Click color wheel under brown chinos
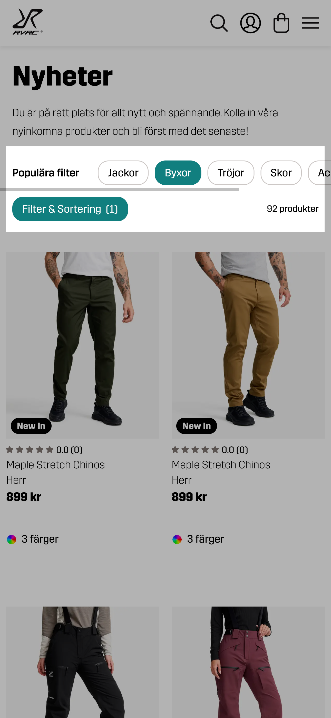This screenshot has height=718, width=331. coord(177,539)
